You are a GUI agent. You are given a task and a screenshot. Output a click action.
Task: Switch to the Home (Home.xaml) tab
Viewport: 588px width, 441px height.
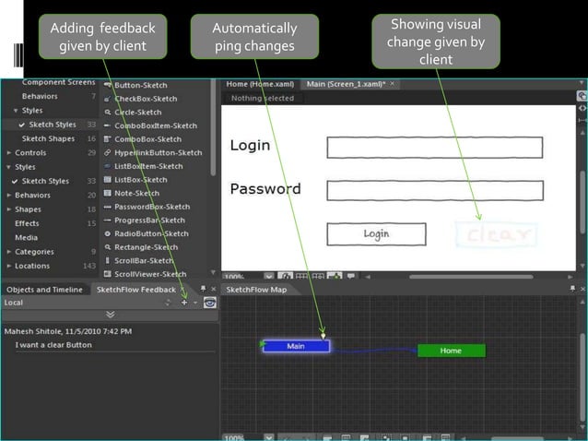[261, 84]
